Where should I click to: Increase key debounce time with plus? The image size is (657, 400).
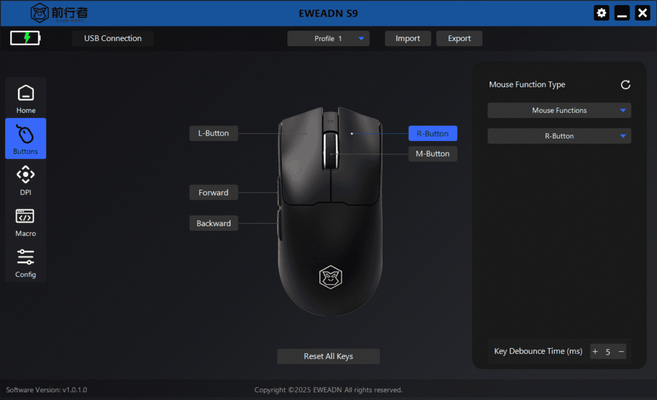pos(595,352)
